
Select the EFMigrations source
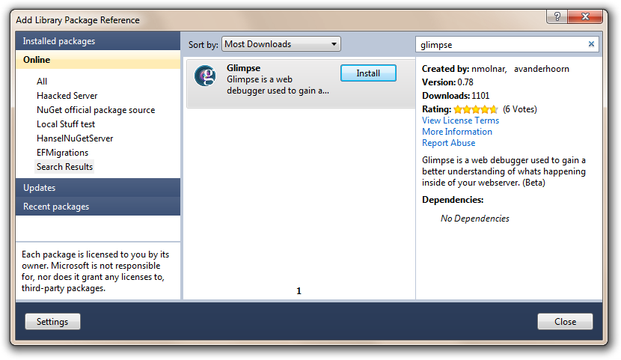tap(62, 153)
